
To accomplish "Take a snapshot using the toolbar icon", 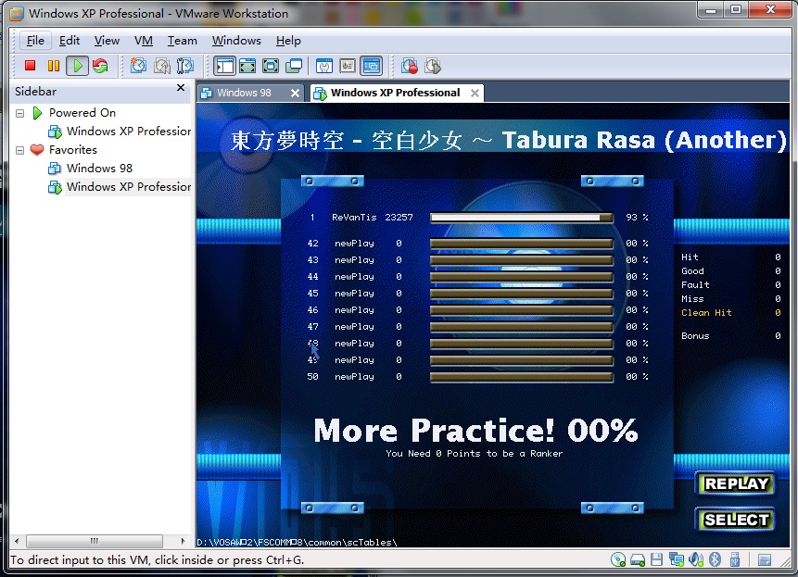I will pyautogui.click(x=138, y=66).
